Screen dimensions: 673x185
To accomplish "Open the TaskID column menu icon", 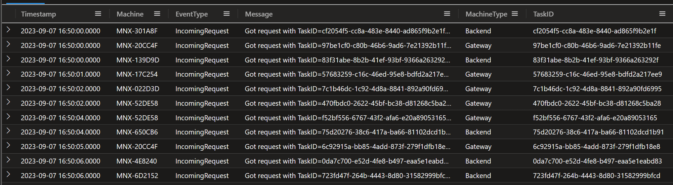I will pos(662,14).
